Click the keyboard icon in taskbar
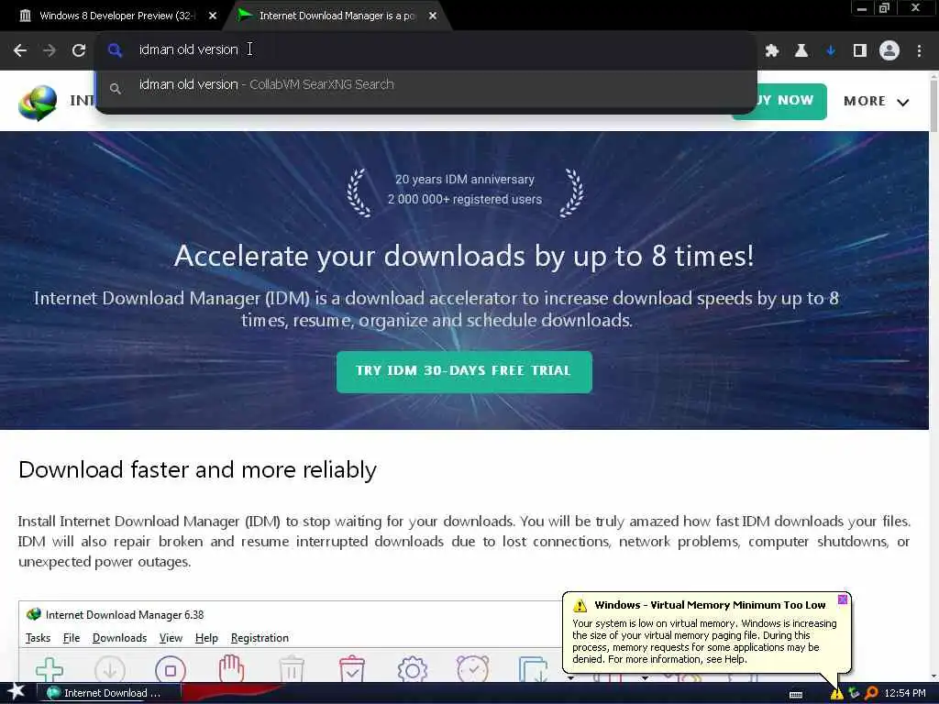Screen dimensions: 939x704 point(796,695)
